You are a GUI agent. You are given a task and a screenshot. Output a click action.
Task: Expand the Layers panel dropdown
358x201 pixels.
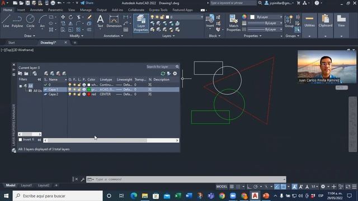(168, 36)
